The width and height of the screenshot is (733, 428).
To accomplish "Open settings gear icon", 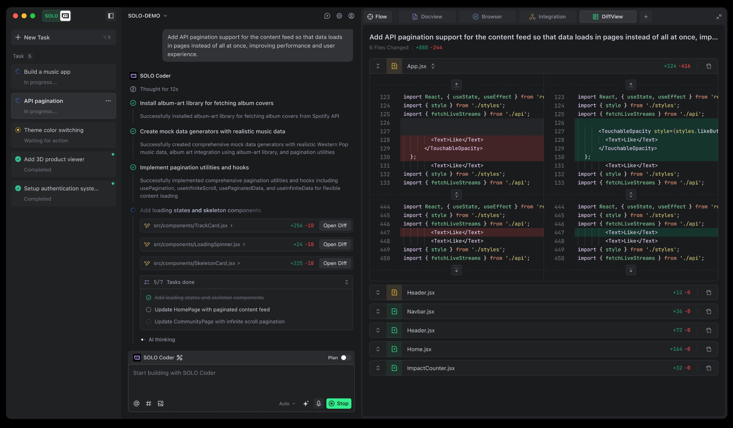I will (339, 16).
